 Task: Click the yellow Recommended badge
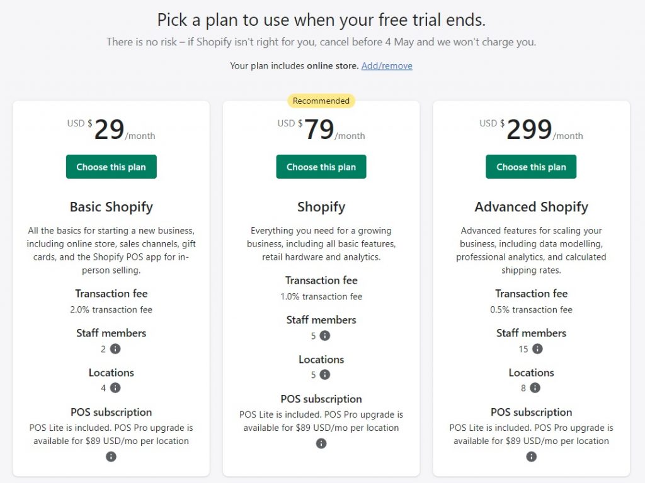321,101
